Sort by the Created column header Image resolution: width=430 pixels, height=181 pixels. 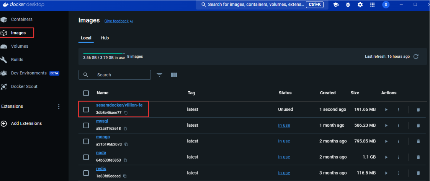point(328,93)
